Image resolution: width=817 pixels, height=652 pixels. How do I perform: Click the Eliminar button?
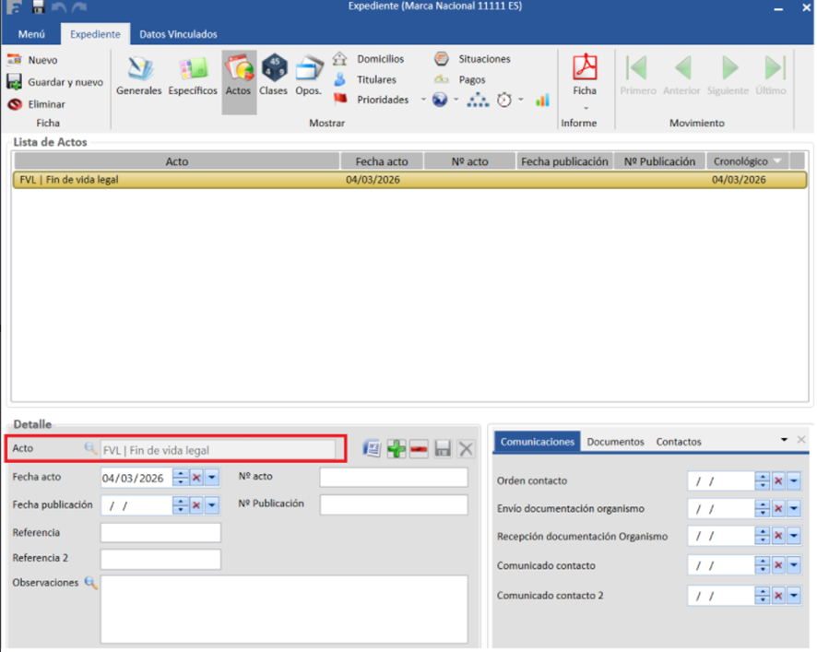coord(37,104)
